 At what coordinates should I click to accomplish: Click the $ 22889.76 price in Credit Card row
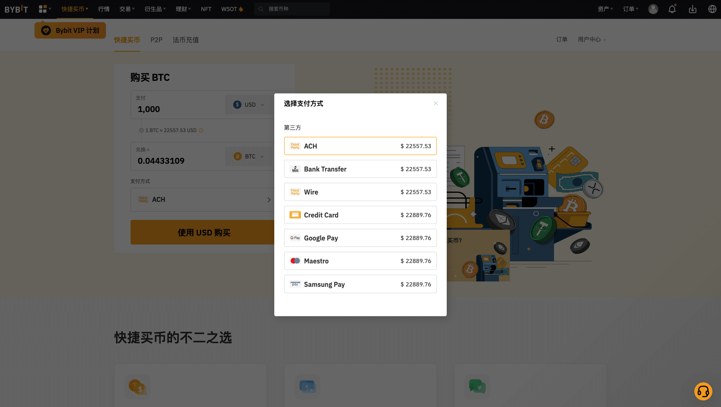pos(416,215)
